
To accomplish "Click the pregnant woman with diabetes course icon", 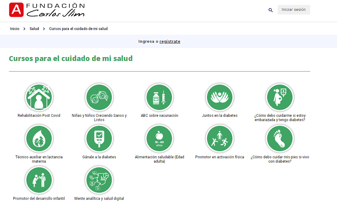I will [280, 97].
